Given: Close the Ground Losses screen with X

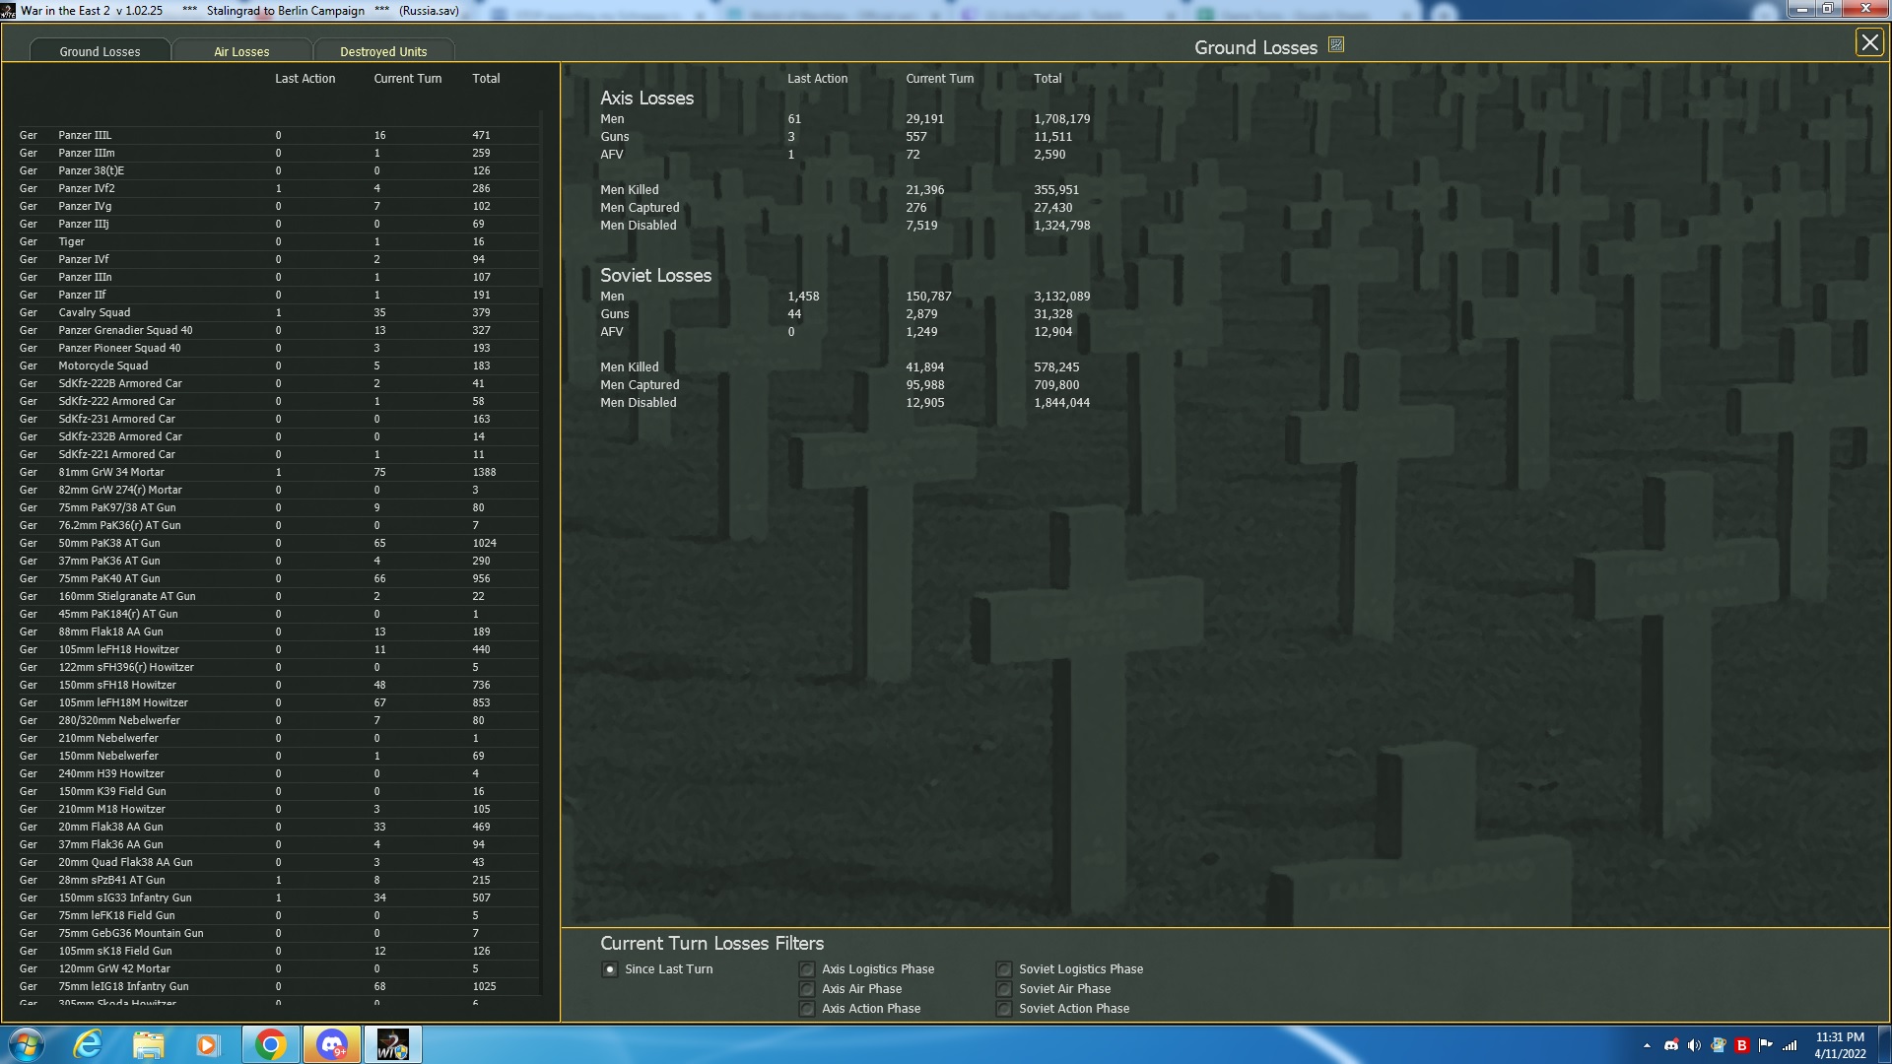Looking at the screenshot, I should [1869, 42].
